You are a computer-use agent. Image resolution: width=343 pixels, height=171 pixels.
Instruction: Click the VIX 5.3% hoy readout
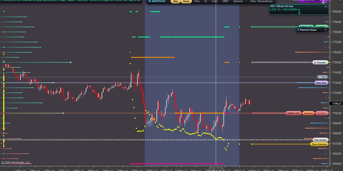(284, 6)
